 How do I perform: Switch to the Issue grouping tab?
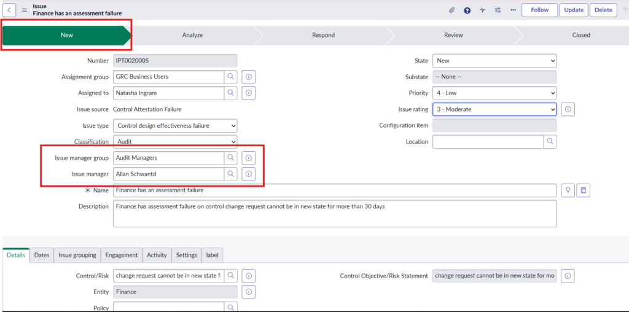click(x=77, y=255)
